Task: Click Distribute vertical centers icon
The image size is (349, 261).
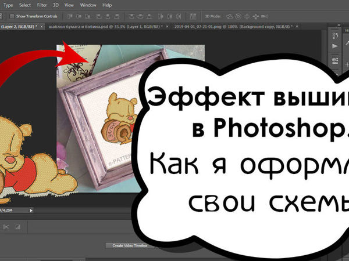Action: tap(140, 16)
